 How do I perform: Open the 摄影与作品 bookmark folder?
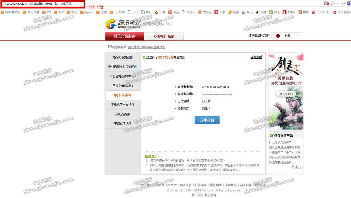tap(10, 12)
